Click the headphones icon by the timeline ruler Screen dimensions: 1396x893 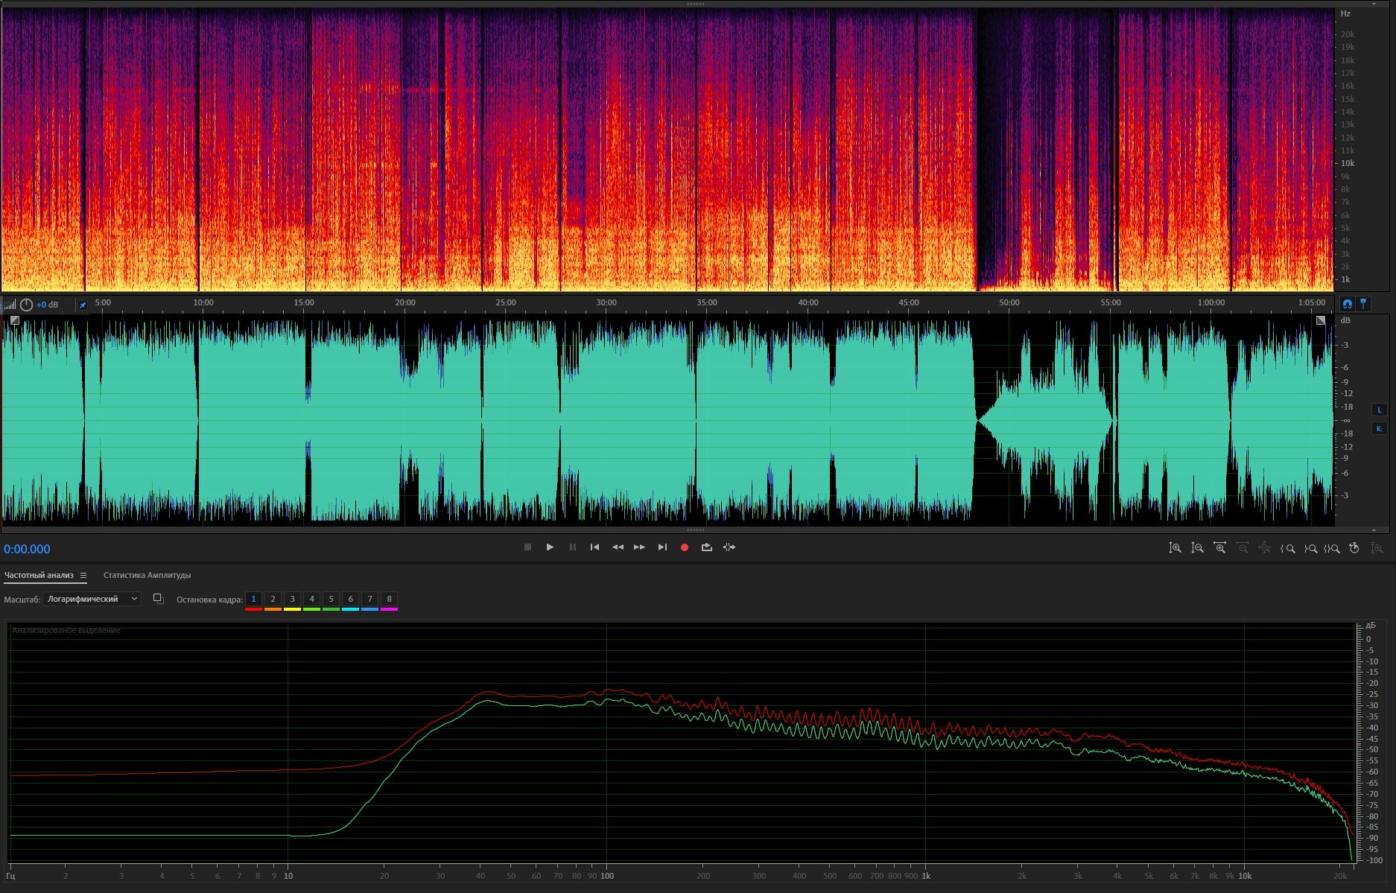click(1347, 304)
